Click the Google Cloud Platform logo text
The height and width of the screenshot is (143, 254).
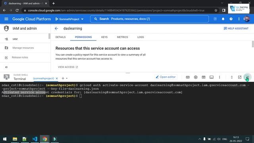(32, 19)
